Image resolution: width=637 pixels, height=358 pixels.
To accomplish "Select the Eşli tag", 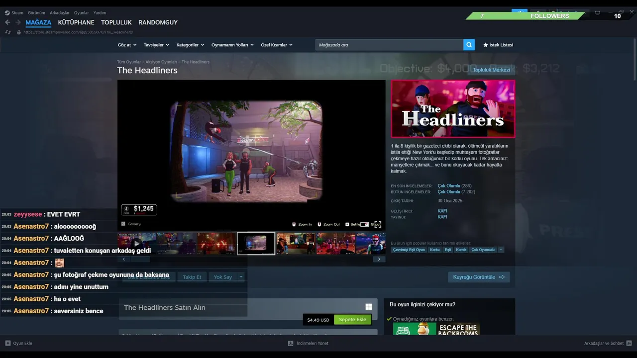I will pos(448,250).
